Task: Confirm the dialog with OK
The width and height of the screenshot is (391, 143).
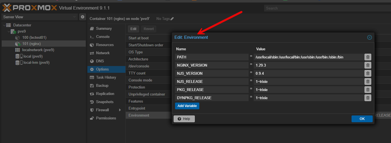Action: pos(362,119)
